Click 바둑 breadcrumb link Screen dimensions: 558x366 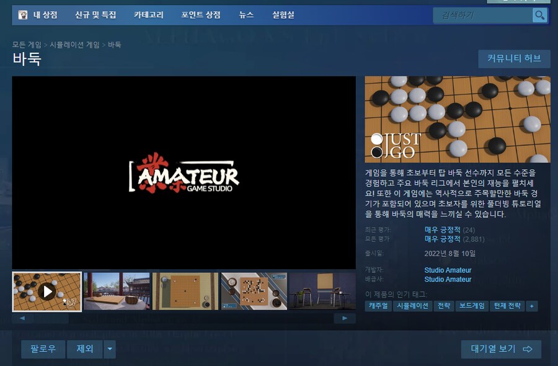pyautogui.click(x=114, y=45)
